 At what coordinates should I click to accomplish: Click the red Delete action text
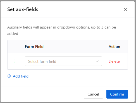click(114, 61)
